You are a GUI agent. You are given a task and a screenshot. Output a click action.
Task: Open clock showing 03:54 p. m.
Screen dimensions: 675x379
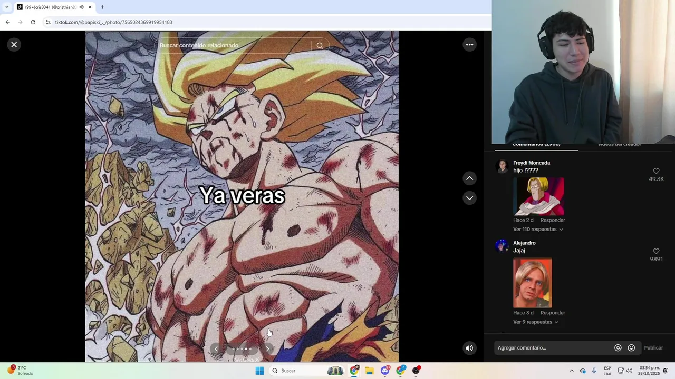click(x=649, y=371)
